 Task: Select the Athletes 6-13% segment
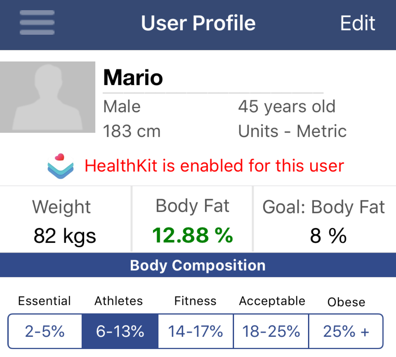click(x=120, y=331)
